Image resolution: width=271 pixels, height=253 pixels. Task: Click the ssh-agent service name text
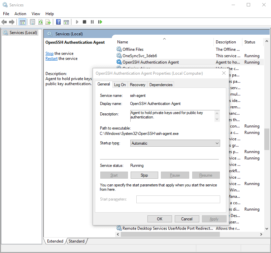tap(138, 96)
